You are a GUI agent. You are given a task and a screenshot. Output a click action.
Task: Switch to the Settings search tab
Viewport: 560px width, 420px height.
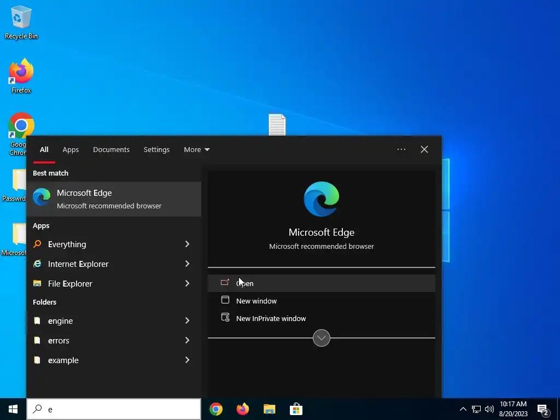click(x=156, y=150)
